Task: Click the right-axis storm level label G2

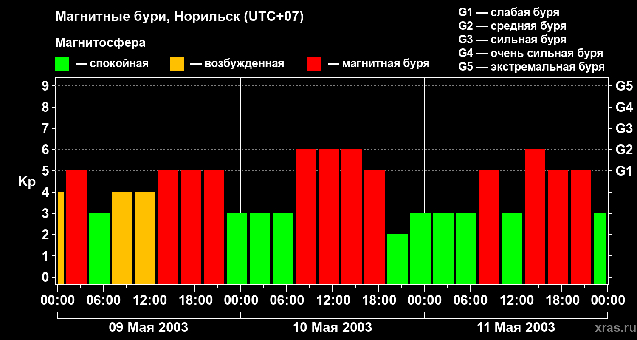Action: click(624, 150)
